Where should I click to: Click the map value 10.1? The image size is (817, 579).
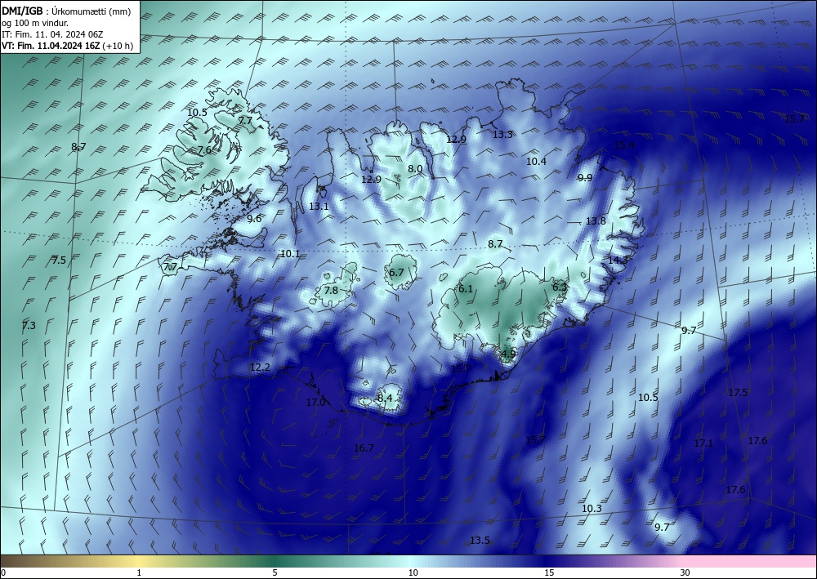(x=290, y=254)
